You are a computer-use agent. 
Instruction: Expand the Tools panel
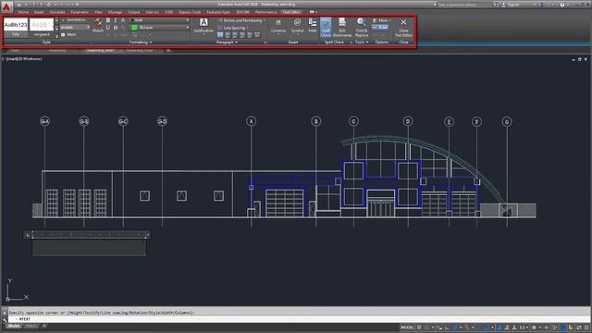(362, 43)
